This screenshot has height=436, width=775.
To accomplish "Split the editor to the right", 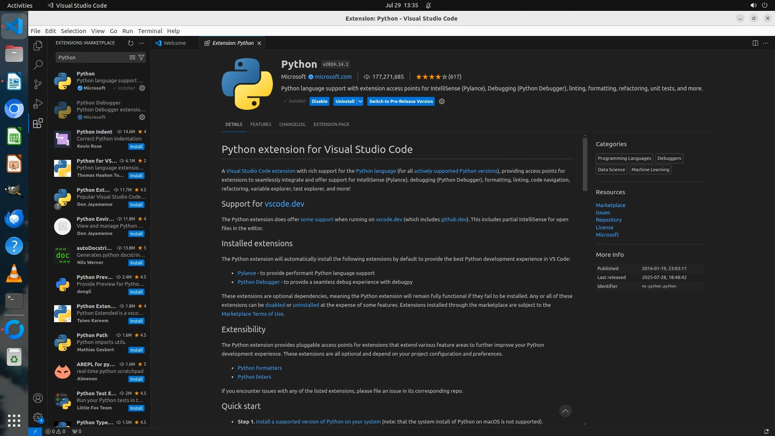I will coord(755,43).
